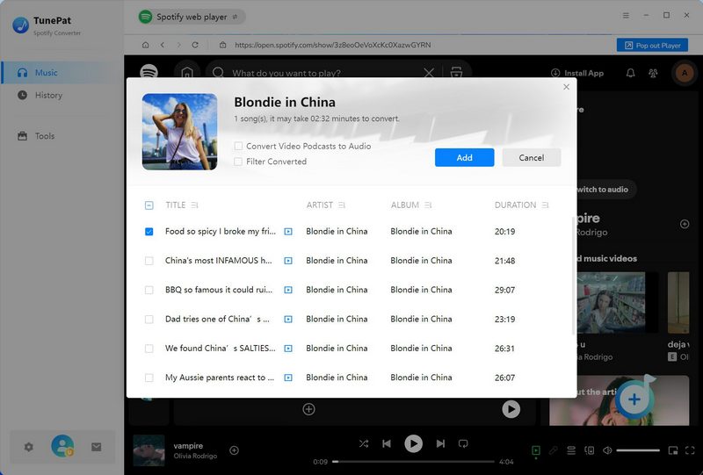Enter full screen in Spotify player

click(x=690, y=450)
